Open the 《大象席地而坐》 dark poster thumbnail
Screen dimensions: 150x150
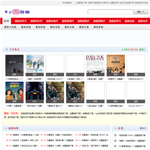point(15,65)
